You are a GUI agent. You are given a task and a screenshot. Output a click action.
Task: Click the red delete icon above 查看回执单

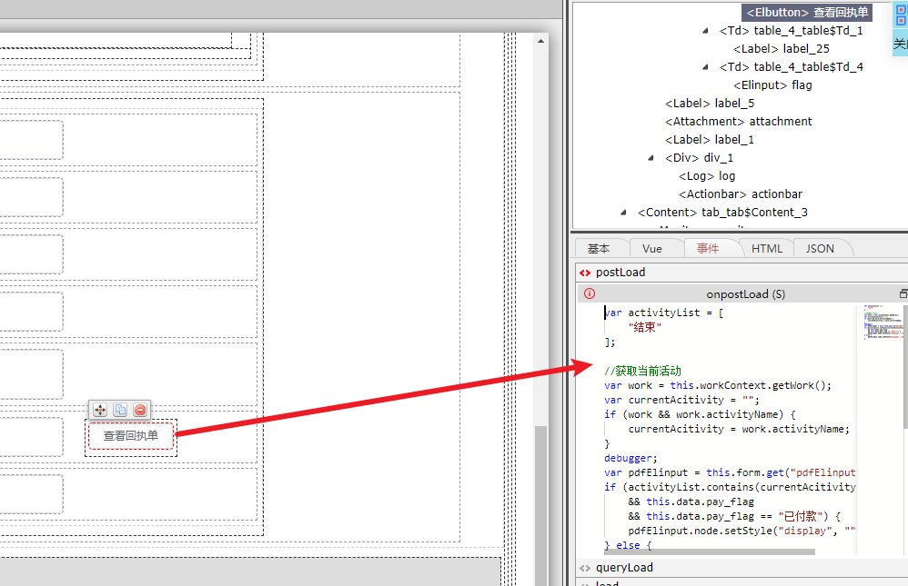(140, 410)
